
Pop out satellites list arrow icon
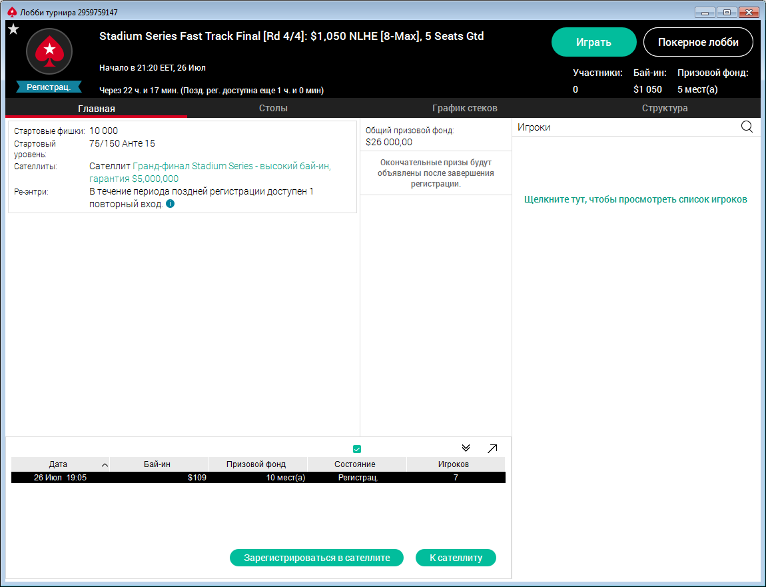492,448
